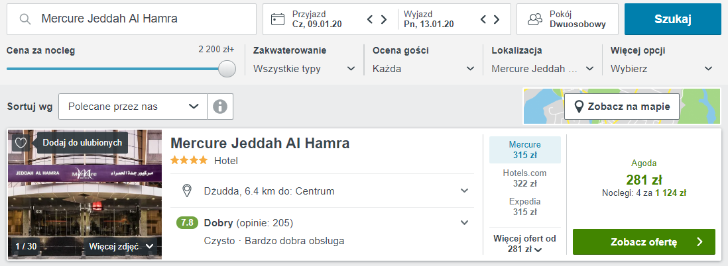Viewport: 728px width, 266px height.
Task: Open the Więcej opcji dropdown
Action: [661, 69]
